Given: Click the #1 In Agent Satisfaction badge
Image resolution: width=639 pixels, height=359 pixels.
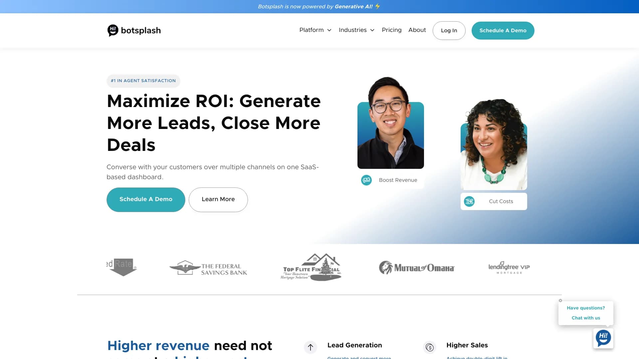Looking at the screenshot, I should (x=143, y=81).
